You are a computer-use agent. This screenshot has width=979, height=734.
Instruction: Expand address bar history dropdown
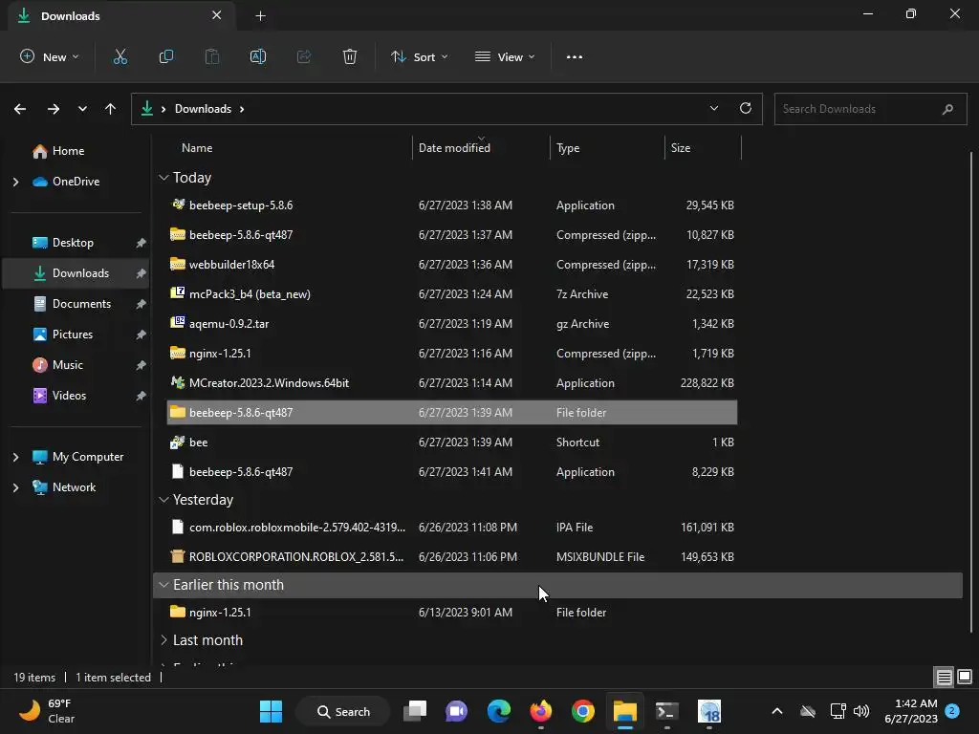coord(714,109)
